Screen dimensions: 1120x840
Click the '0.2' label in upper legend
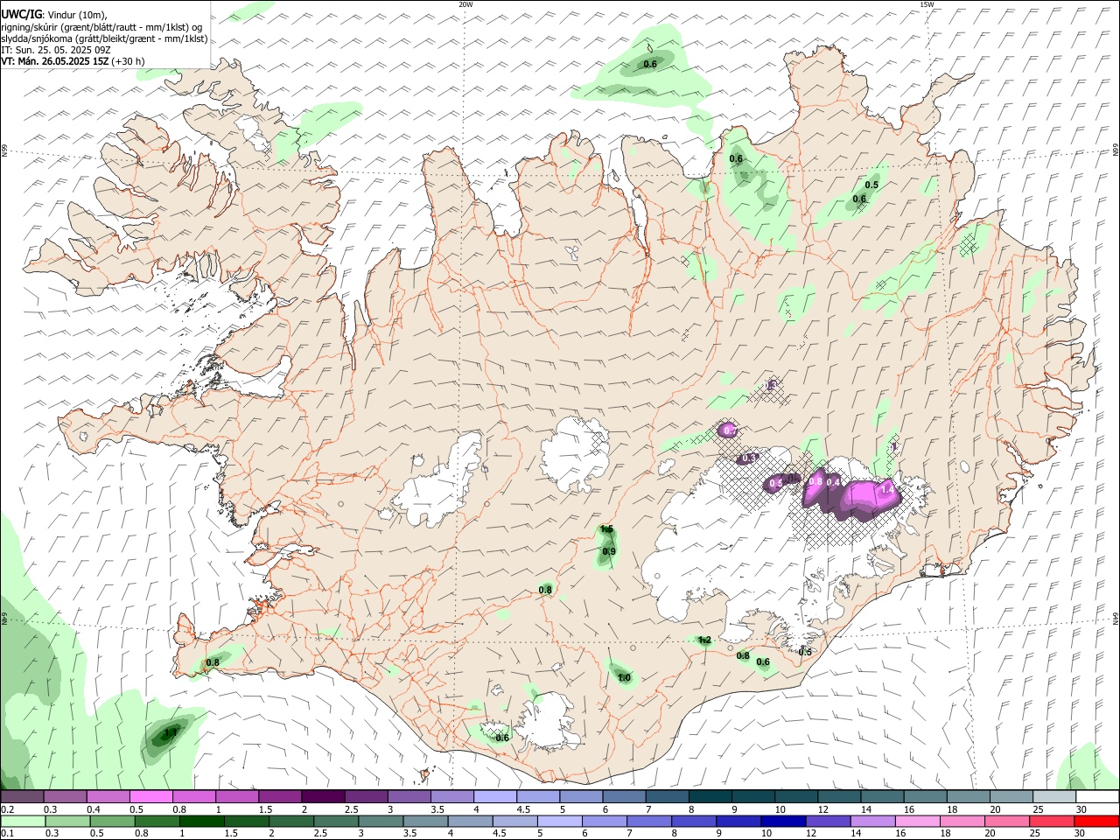pyautogui.click(x=8, y=809)
